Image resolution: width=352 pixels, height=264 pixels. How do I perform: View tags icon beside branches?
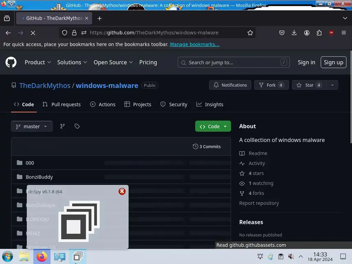[x=77, y=126]
